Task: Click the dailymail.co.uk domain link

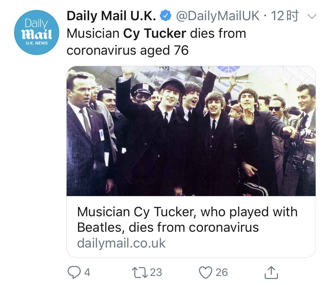Action: point(121,243)
